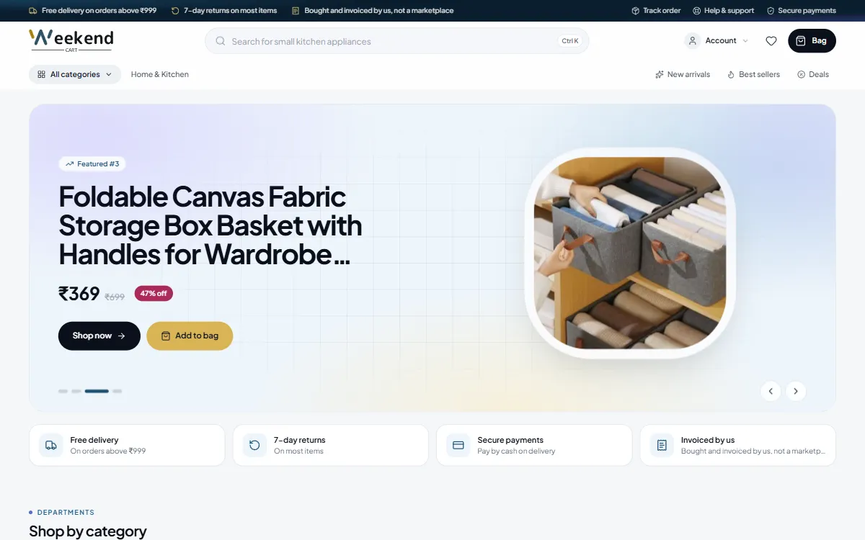Click the Featured #3 badge
This screenshot has width=865, height=540.
[x=92, y=164]
